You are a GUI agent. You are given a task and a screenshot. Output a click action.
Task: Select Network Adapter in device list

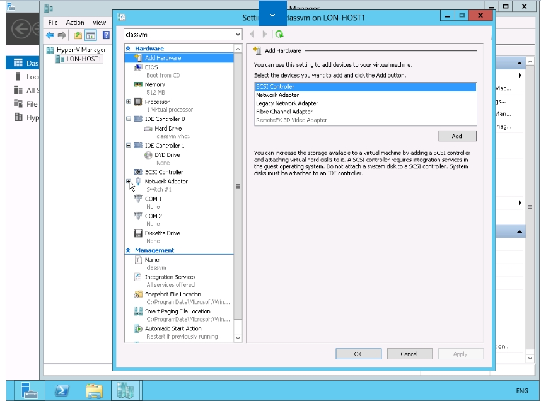coord(365,95)
